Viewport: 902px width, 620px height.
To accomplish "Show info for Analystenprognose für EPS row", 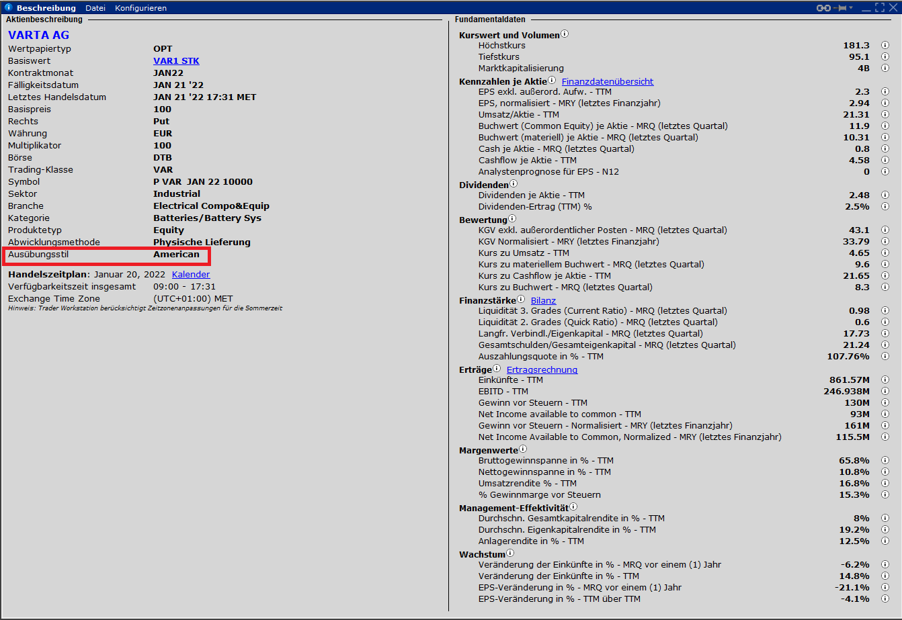I will (885, 172).
